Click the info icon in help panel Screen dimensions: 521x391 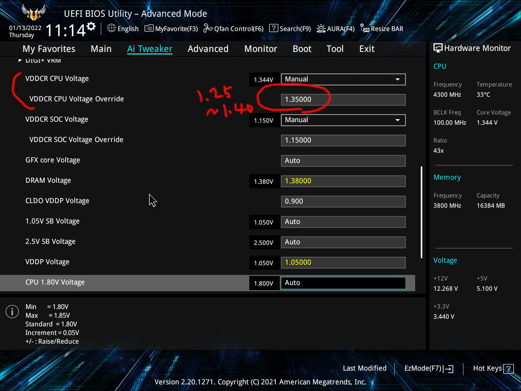(x=12, y=312)
